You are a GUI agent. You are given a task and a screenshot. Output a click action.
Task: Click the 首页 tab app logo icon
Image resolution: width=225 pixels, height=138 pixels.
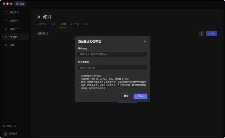[17, 4]
